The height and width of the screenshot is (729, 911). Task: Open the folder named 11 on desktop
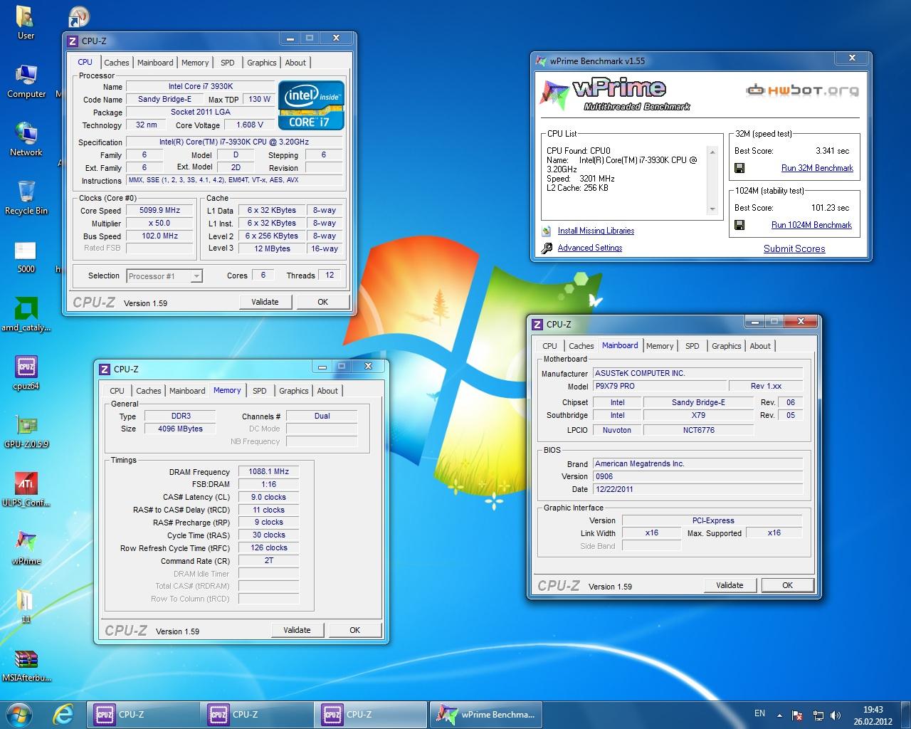26,607
